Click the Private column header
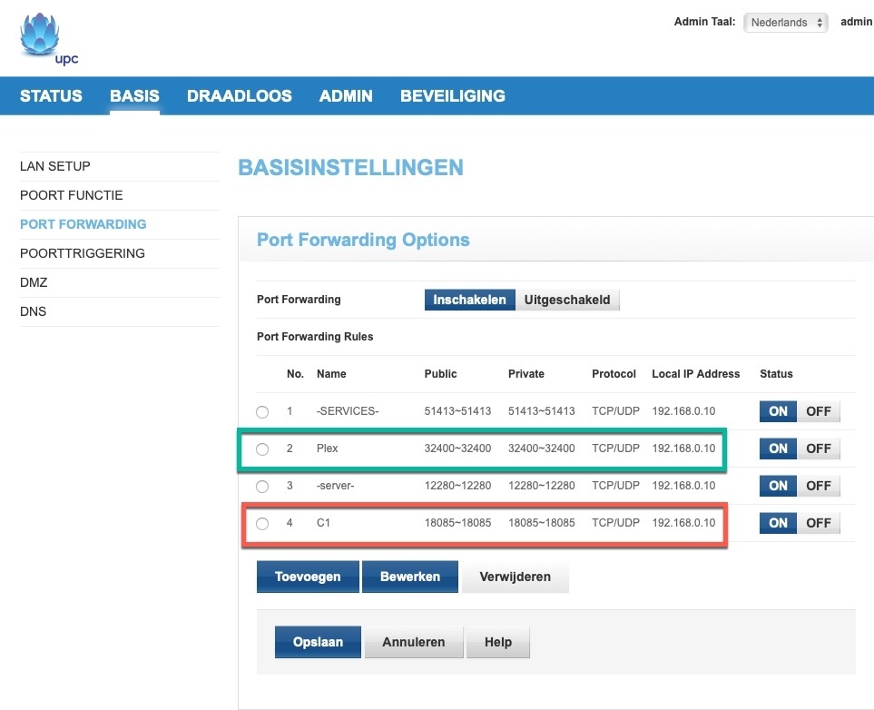The image size is (874, 710). pyautogui.click(x=526, y=374)
